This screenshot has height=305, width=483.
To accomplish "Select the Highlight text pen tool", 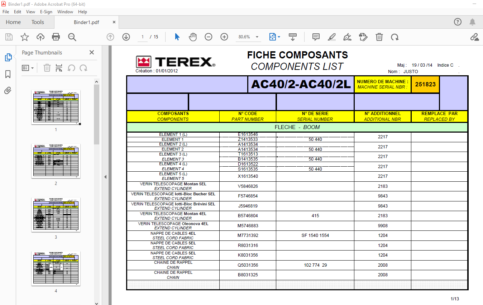I will pyautogui.click(x=332, y=37).
